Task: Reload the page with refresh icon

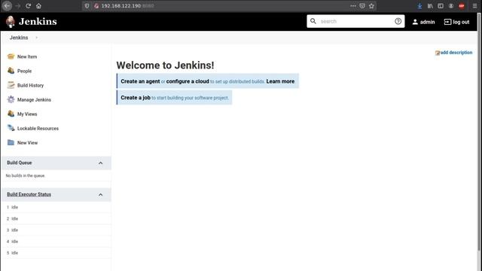Action: click(29, 6)
